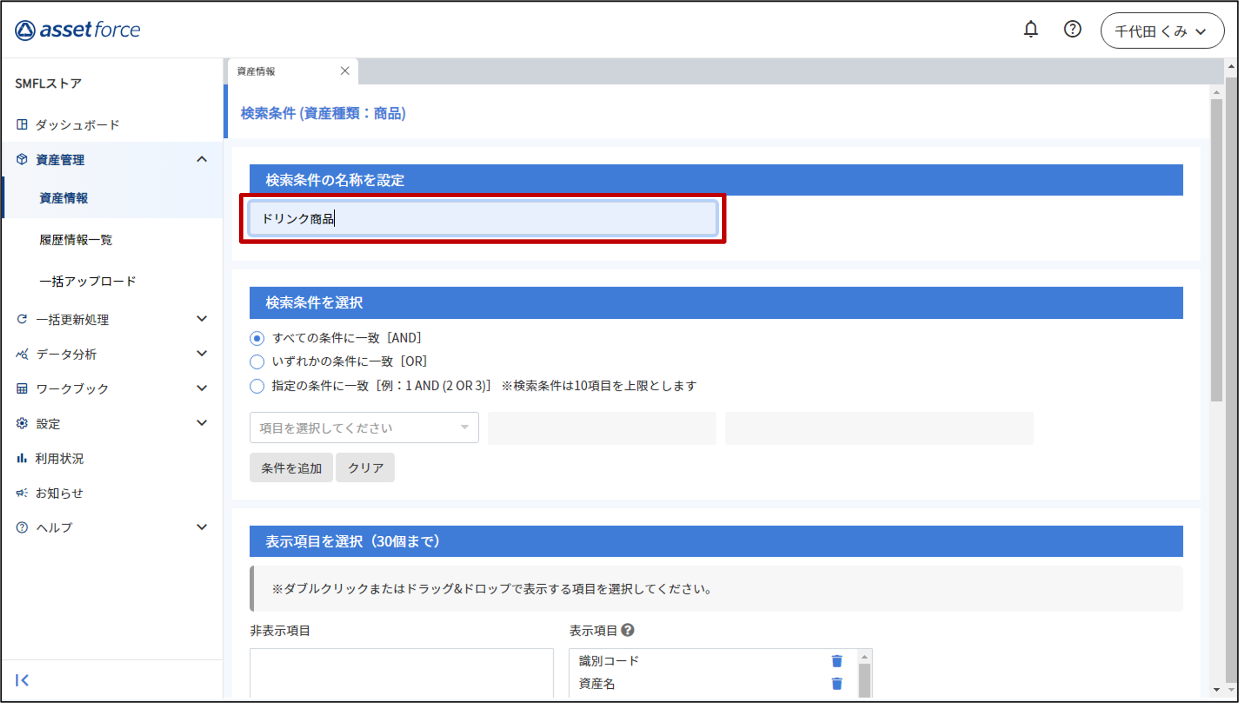Select 指定の条件に一致 radio button

(257, 386)
